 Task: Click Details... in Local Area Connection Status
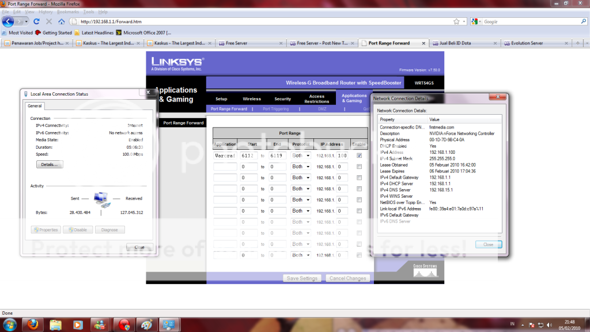click(50, 164)
